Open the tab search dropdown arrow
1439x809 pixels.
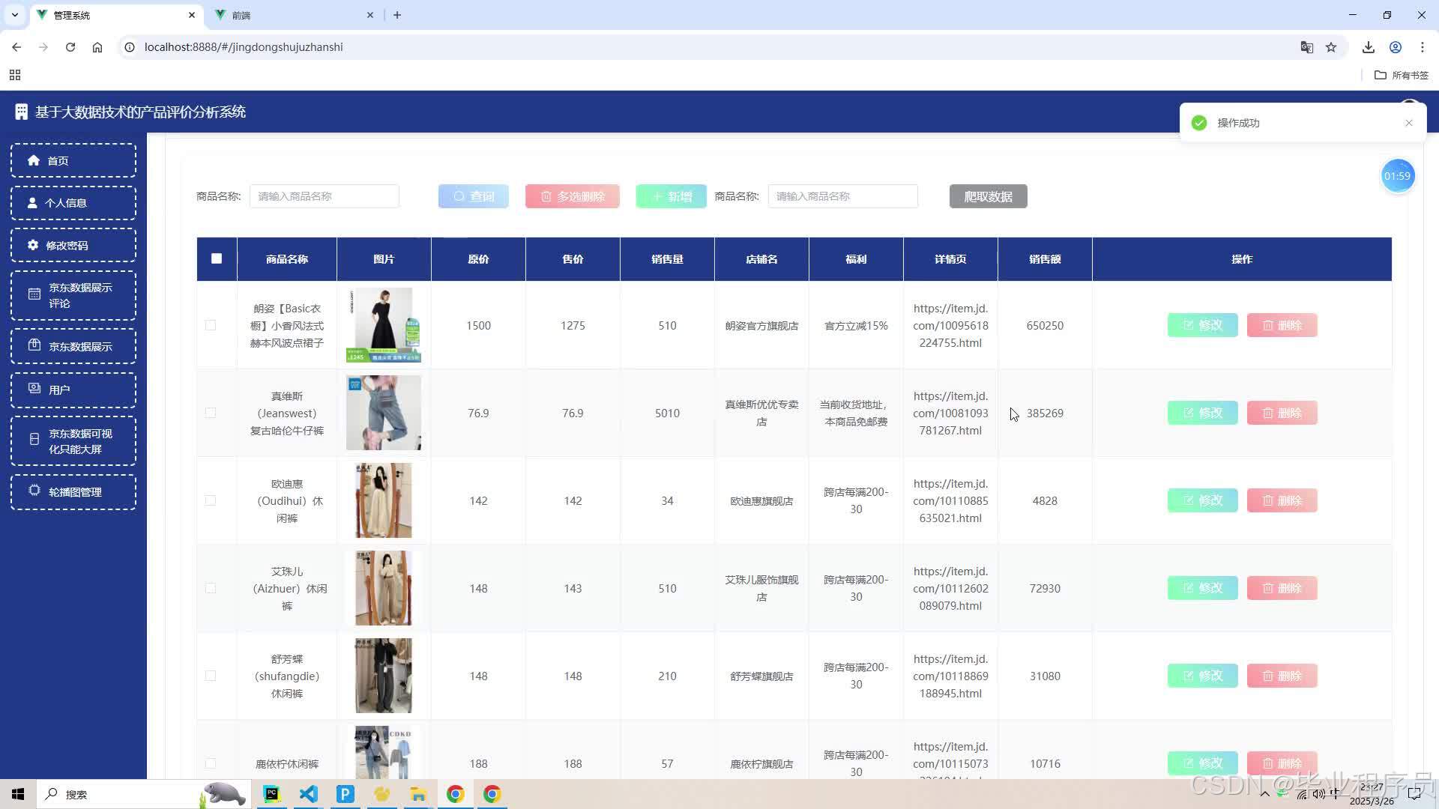(x=14, y=15)
